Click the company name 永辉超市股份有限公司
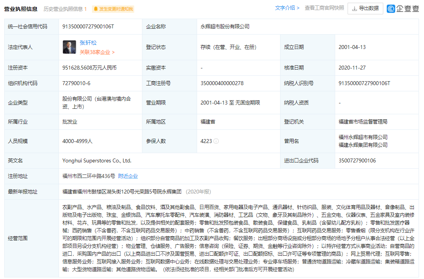 point(225,26)
